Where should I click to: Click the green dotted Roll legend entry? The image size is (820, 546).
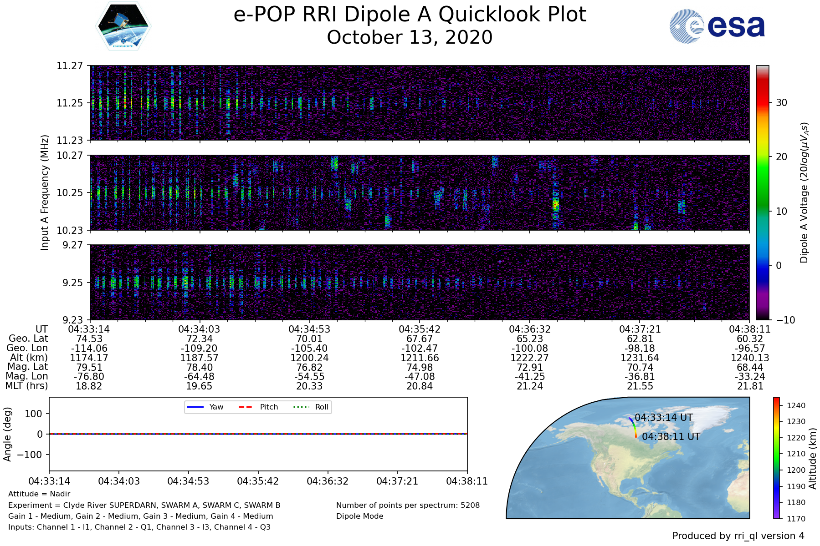coord(311,407)
